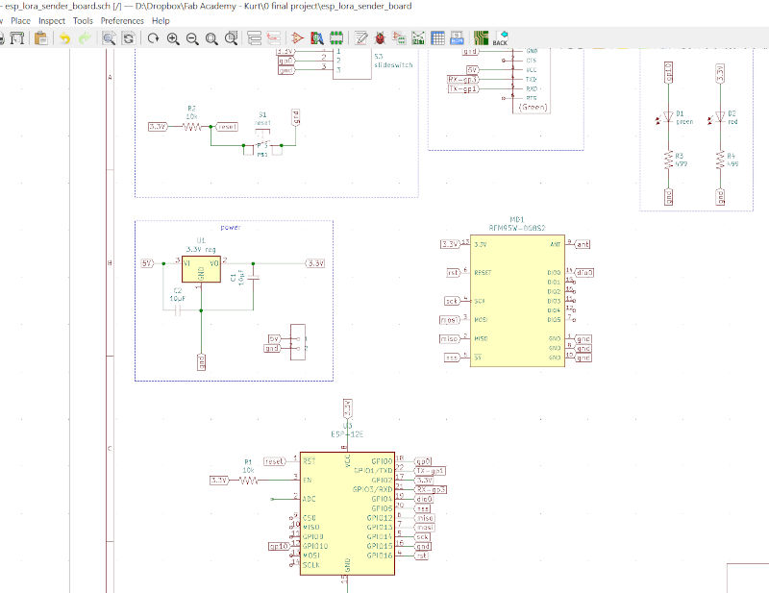Click the 'reset' label at ESP RST pin
769x593 pixels.
tap(274, 461)
